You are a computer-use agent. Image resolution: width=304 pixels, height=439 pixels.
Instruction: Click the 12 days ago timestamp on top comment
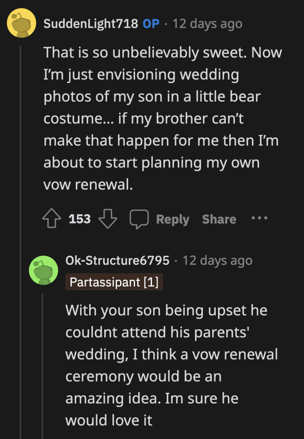pyautogui.click(x=207, y=24)
